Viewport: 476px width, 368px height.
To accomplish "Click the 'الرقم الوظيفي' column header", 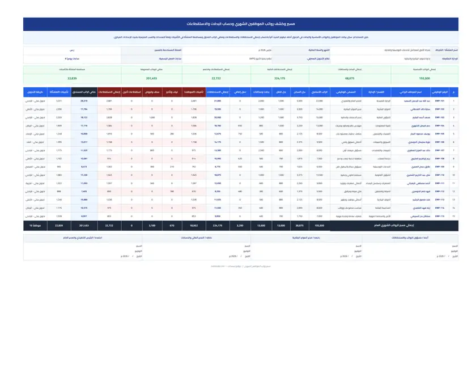I will (x=440, y=92).
